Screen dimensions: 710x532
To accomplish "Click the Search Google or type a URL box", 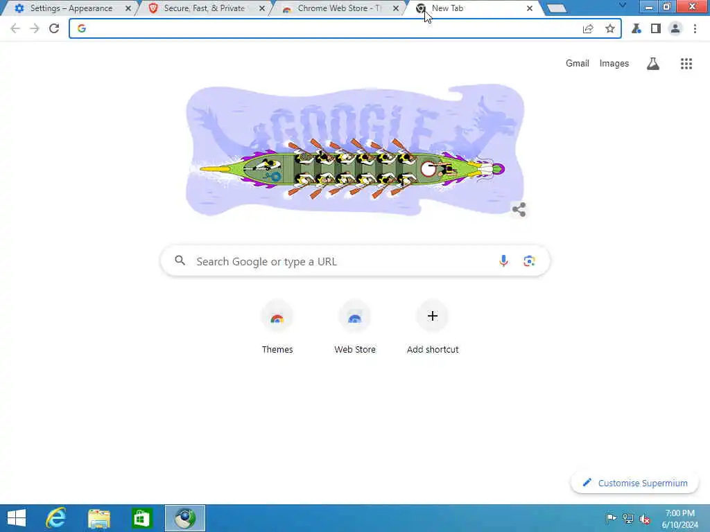I will click(x=356, y=261).
